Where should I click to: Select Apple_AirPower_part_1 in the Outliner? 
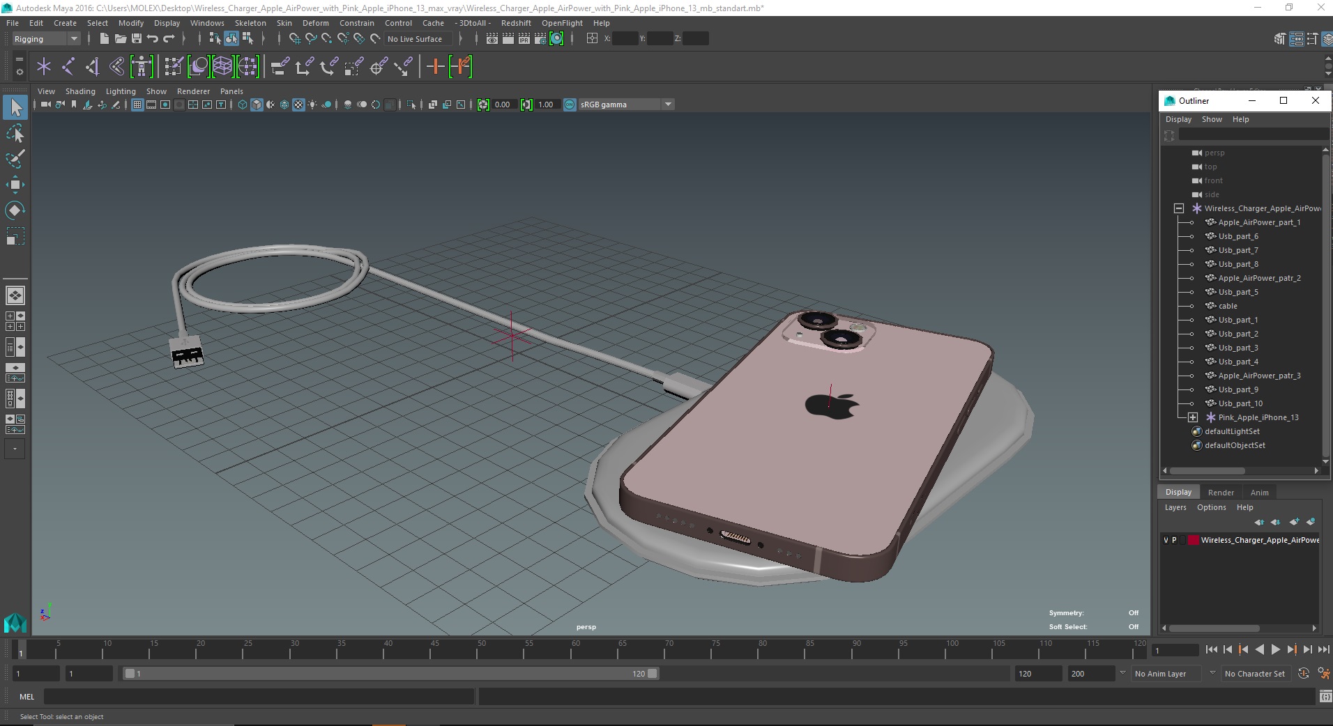[x=1259, y=222]
